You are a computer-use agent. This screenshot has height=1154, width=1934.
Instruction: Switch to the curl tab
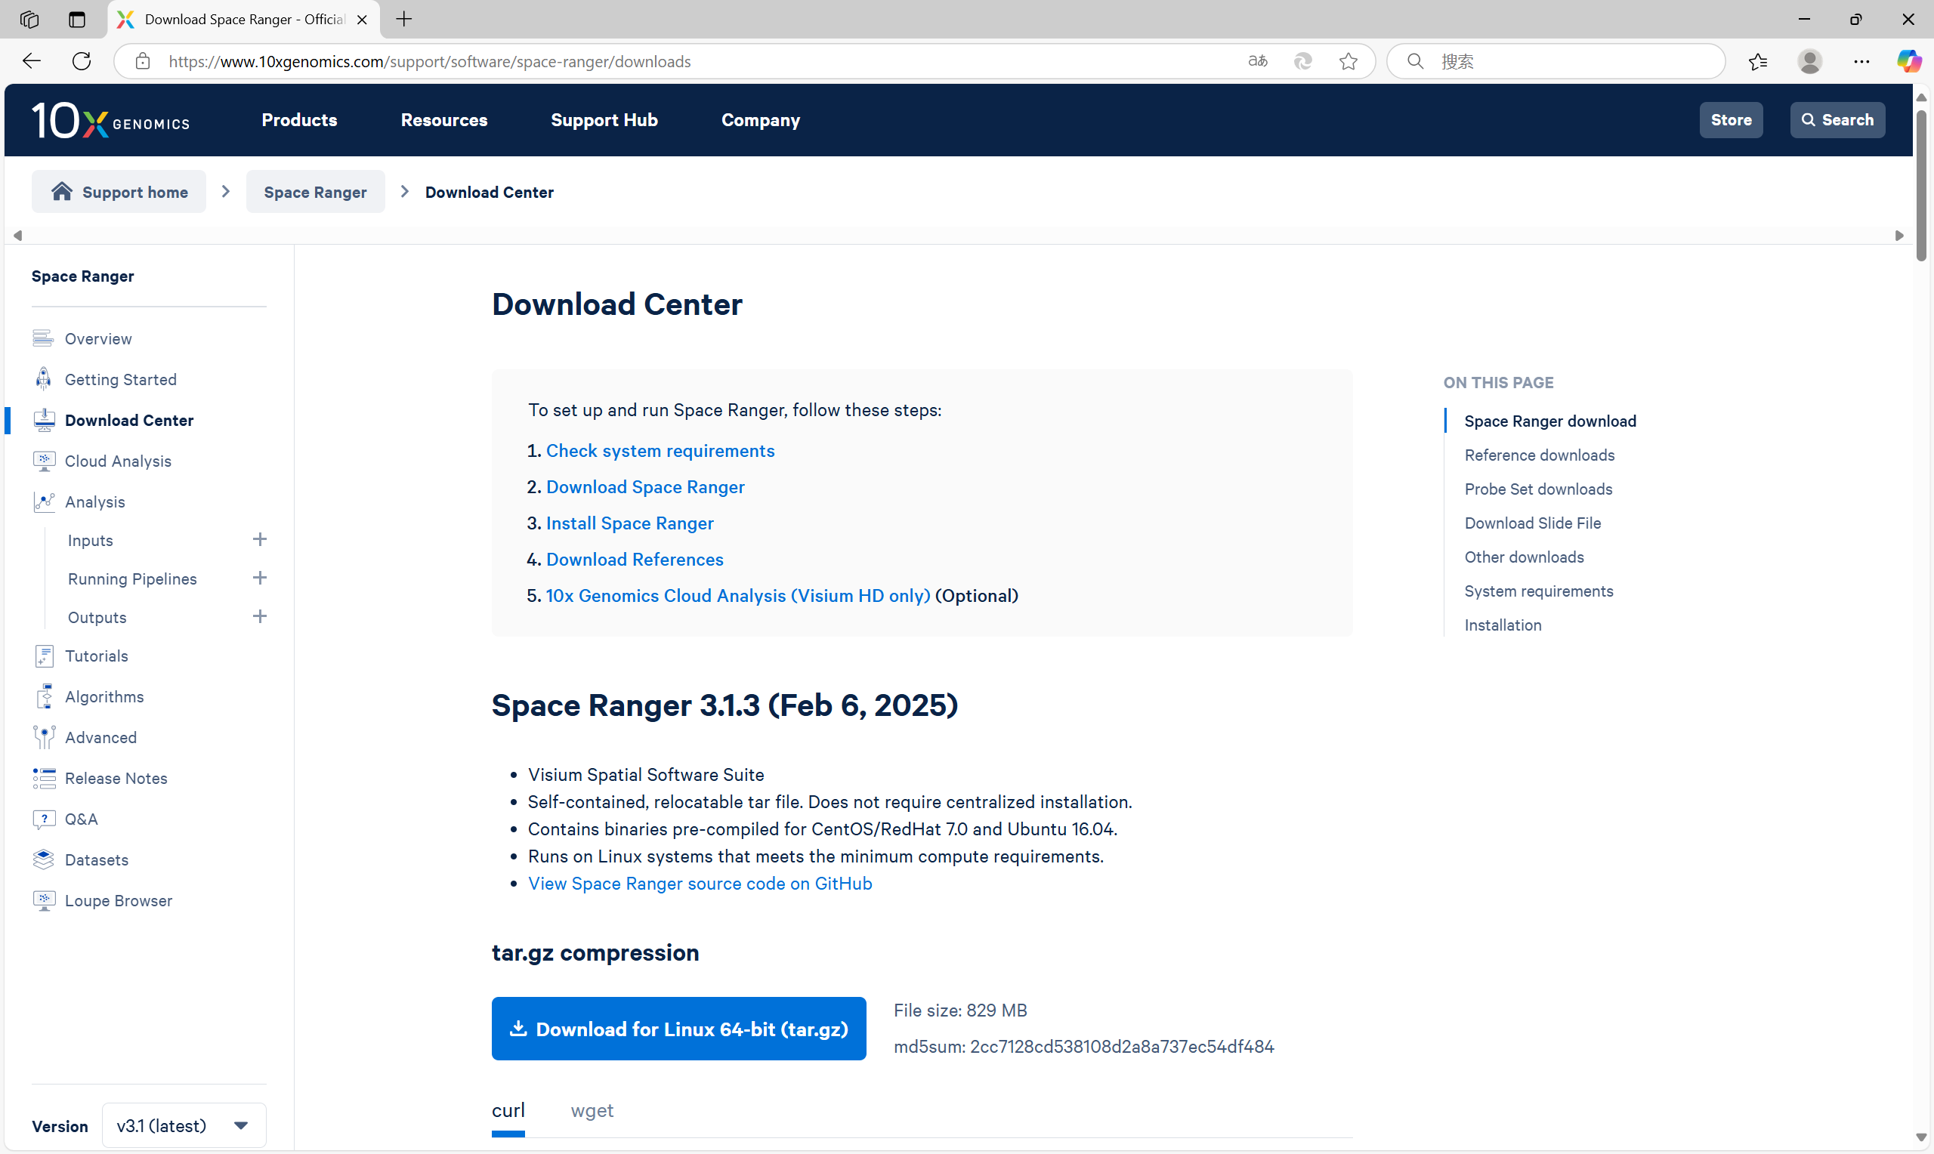pyautogui.click(x=508, y=1110)
